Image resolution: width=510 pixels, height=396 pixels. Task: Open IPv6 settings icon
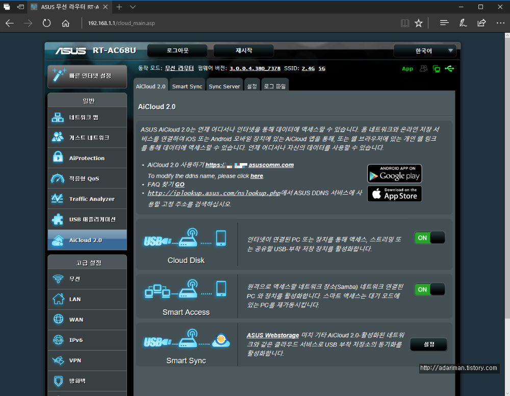(58, 340)
